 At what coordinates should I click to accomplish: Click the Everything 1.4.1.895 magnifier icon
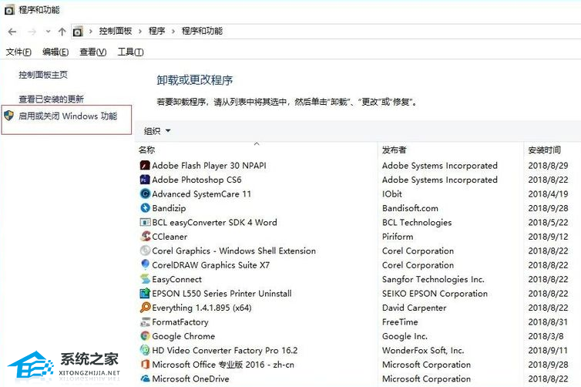pos(145,308)
